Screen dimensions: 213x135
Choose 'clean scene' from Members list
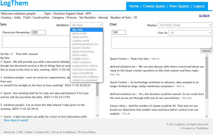point(87,37)
